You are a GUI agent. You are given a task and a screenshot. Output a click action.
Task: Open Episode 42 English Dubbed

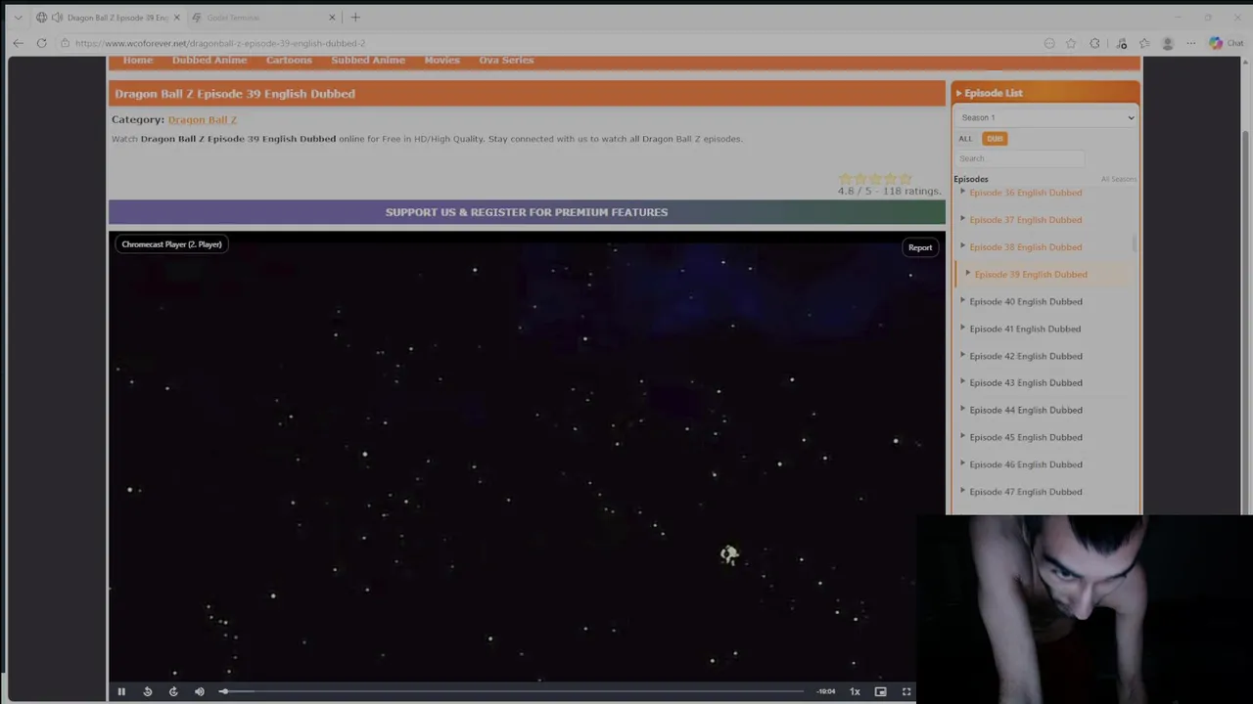(1025, 356)
